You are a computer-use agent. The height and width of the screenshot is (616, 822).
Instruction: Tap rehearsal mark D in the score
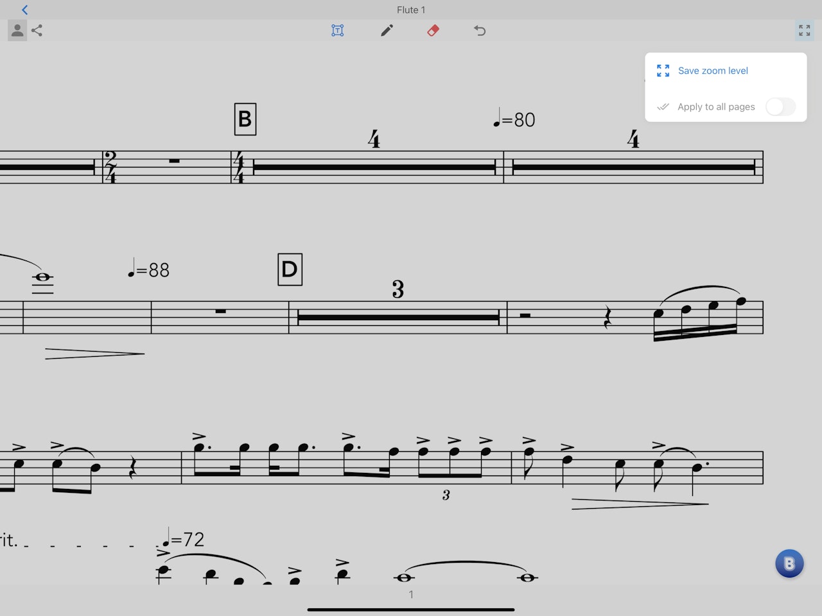tap(290, 269)
